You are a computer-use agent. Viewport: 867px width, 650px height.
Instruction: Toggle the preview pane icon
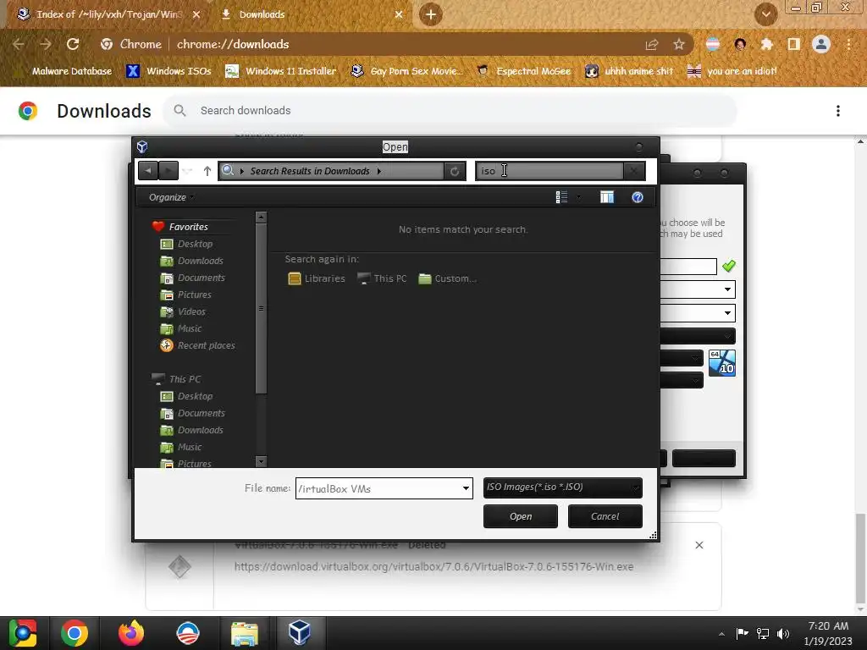point(607,197)
